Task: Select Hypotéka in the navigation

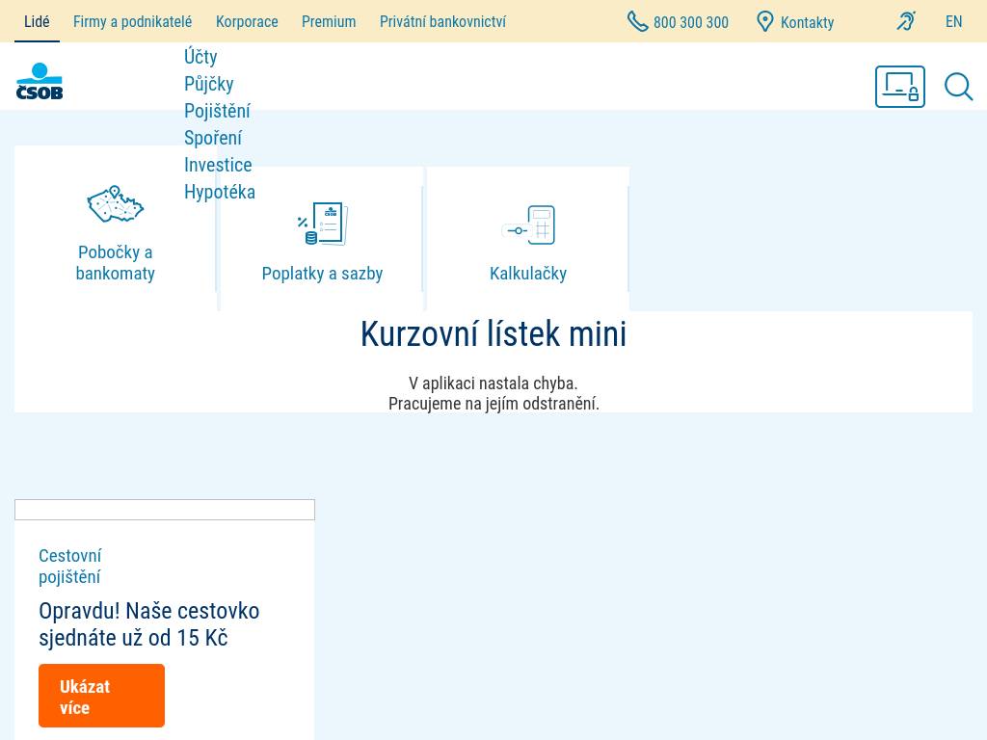Action: click(220, 192)
